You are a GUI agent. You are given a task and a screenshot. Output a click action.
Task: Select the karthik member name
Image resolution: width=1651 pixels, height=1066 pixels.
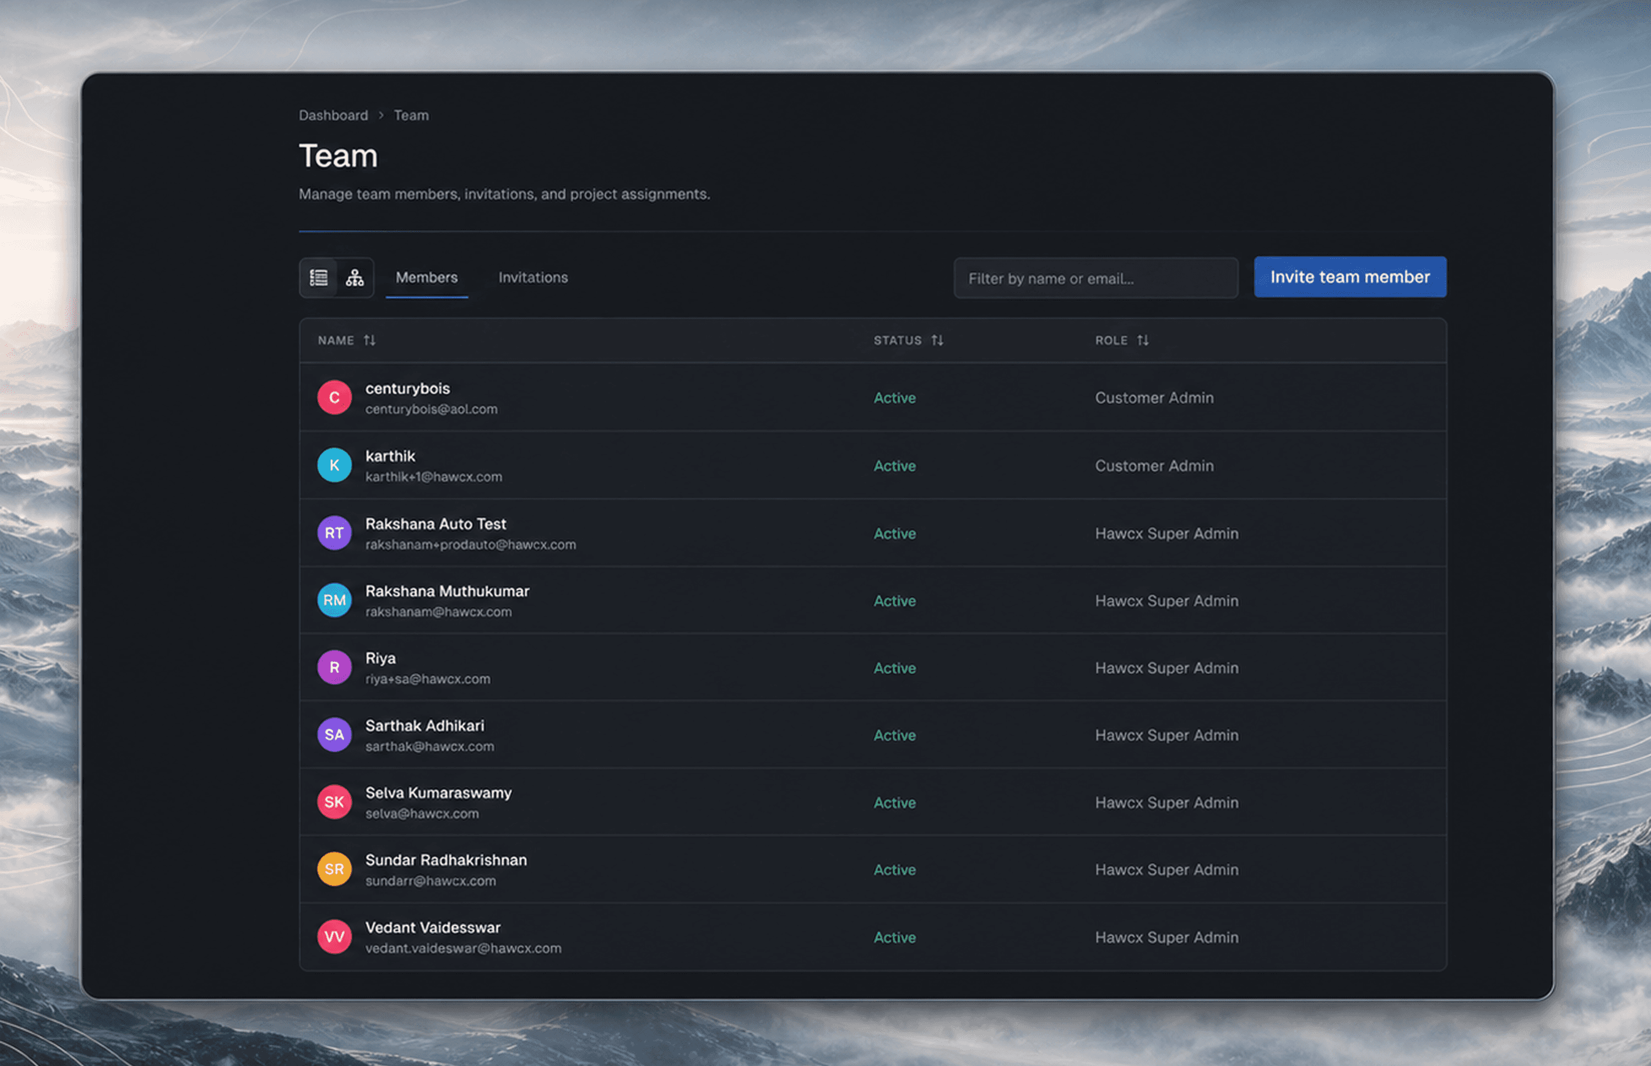click(390, 456)
